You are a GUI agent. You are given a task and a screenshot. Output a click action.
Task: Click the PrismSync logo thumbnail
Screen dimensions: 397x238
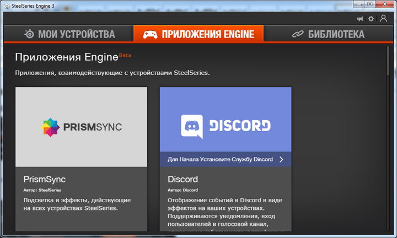click(x=81, y=127)
